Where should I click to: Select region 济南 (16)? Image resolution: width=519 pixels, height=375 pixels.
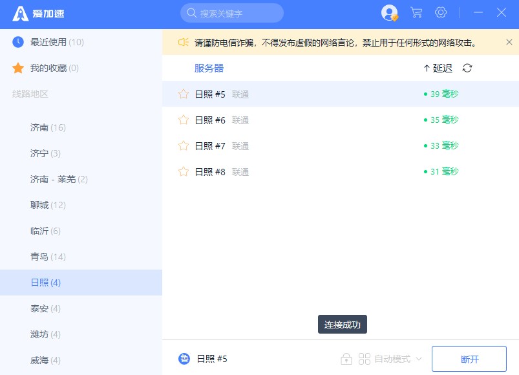(x=81, y=127)
